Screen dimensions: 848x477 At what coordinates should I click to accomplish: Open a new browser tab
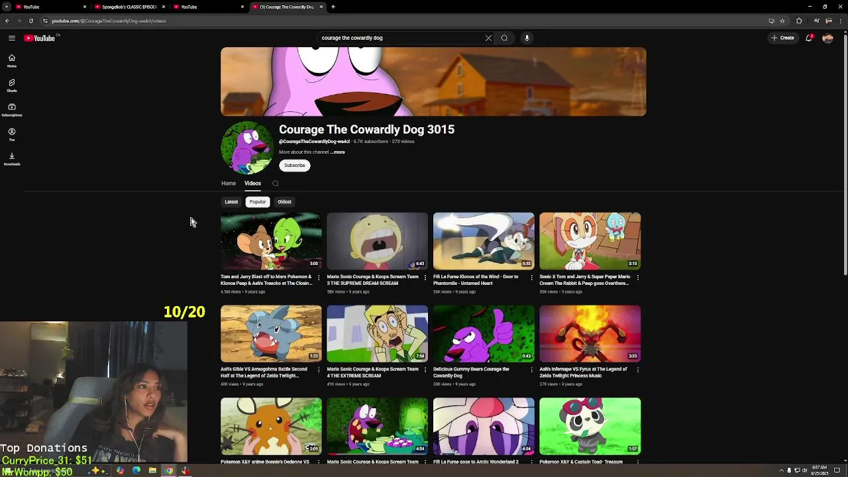pos(333,7)
